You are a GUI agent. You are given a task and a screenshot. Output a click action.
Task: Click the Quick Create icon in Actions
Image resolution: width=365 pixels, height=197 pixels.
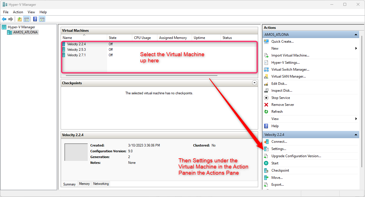click(x=266, y=42)
